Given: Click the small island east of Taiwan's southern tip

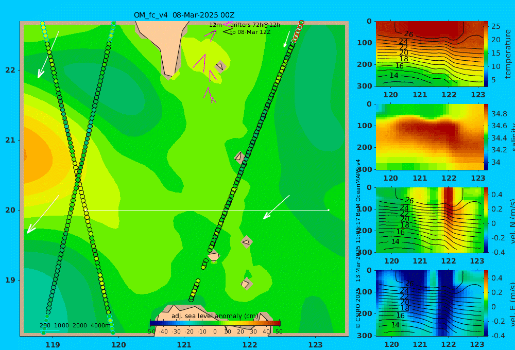Looking at the screenshot, I should point(220,66).
